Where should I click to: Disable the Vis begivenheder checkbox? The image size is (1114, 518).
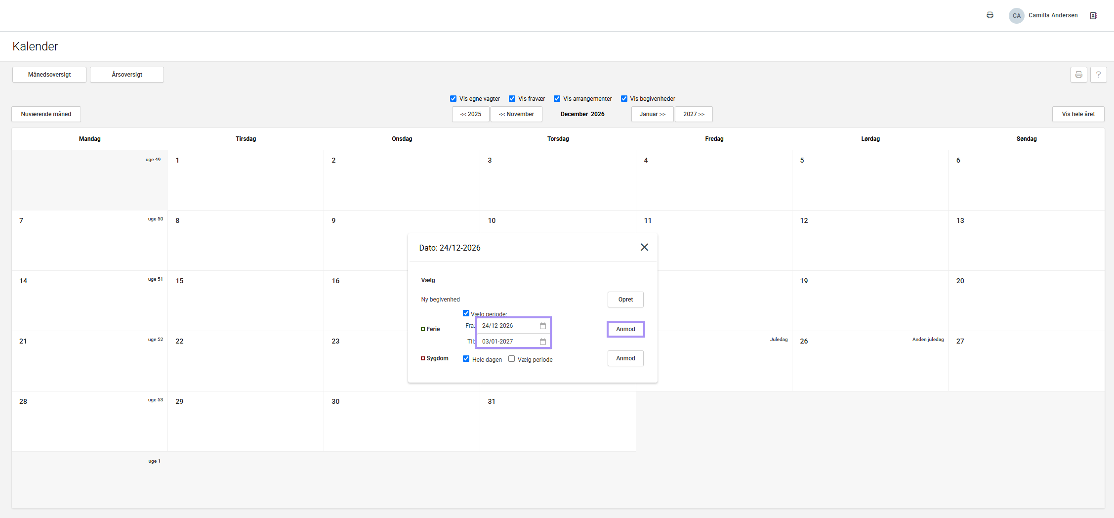point(624,99)
